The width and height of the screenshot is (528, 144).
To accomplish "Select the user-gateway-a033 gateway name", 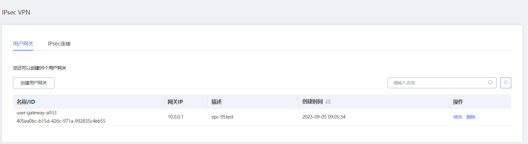I will (37, 113).
